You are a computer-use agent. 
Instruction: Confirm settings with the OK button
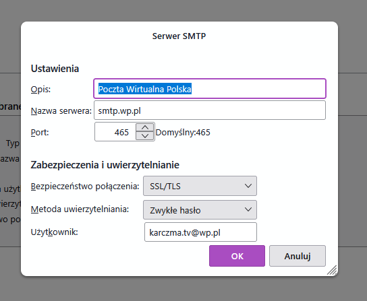coord(237,256)
